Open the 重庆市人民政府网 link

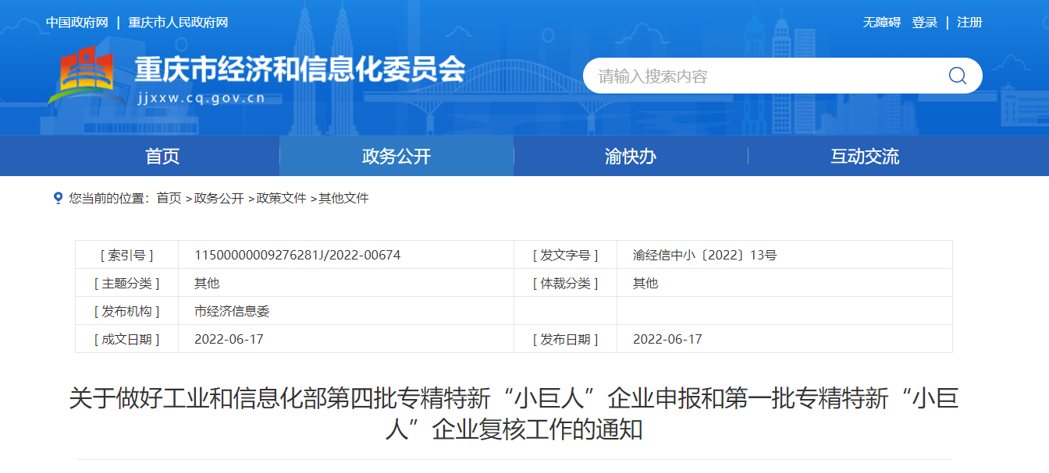[178, 23]
